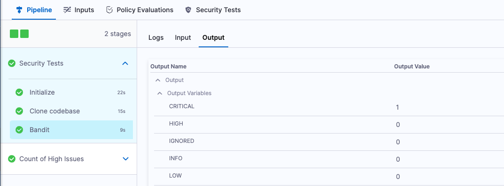This screenshot has width=504, height=186.
Task: Click the Initialize 22s duration
Action: [x=121, y=93]
